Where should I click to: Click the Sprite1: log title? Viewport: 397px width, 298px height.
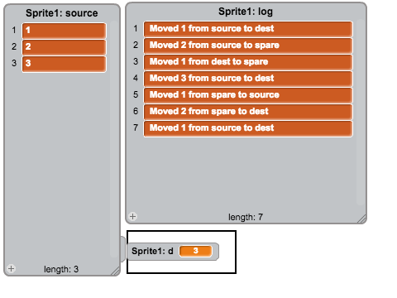[x=246, y=12]
